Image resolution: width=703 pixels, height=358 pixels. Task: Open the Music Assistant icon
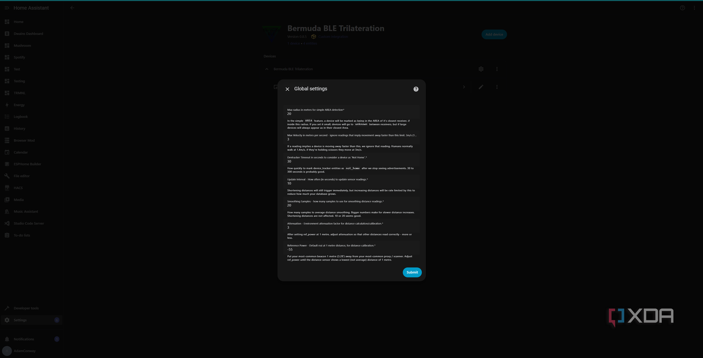(7, 212)
